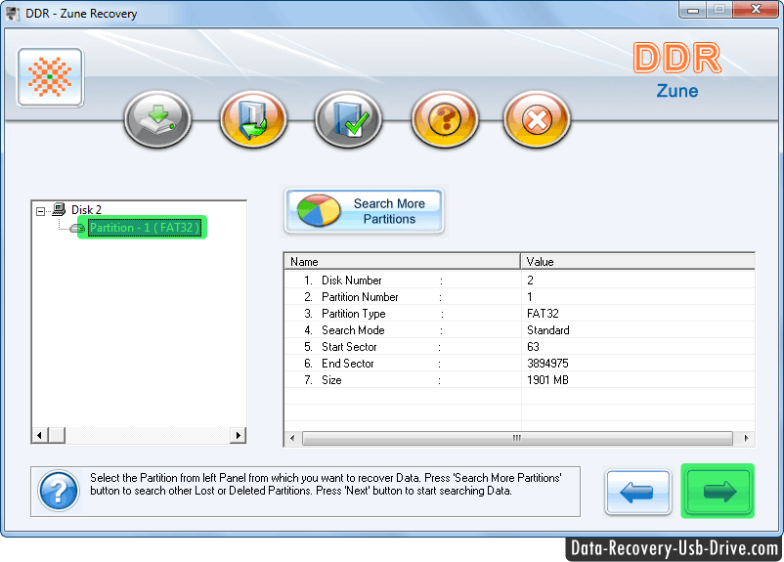
Task: Click Search More Partitions button
Action: 364,211
